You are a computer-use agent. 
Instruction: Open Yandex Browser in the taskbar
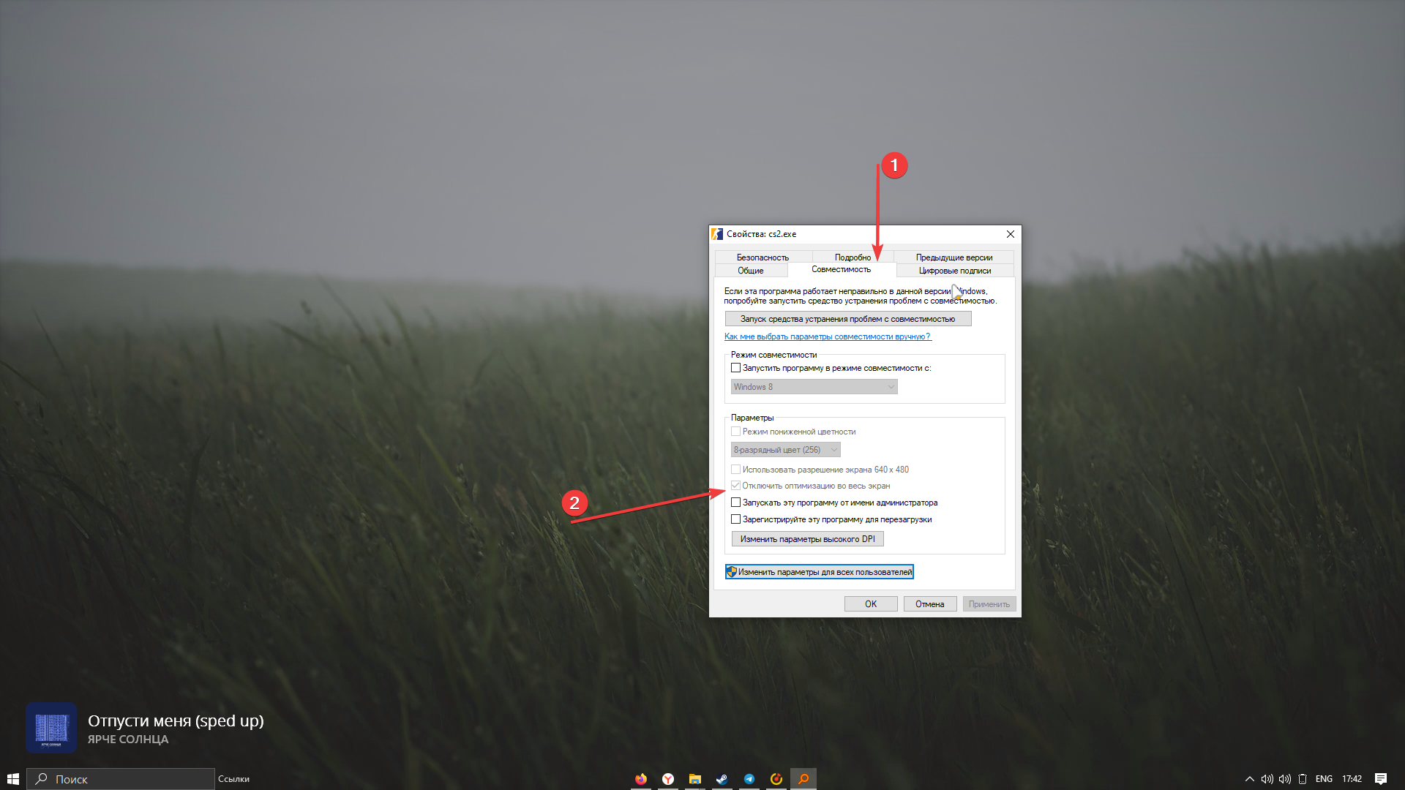coord(668,779)
